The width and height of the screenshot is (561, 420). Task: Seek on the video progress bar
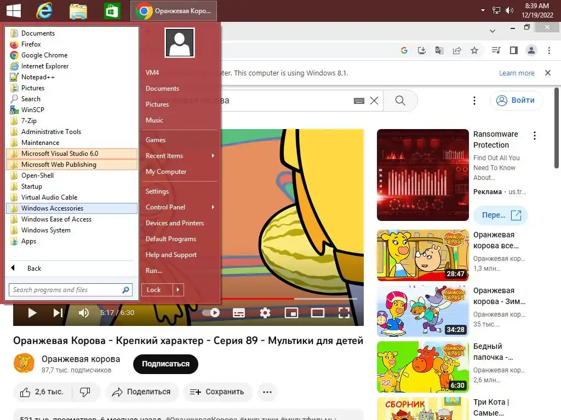(289, 298)
